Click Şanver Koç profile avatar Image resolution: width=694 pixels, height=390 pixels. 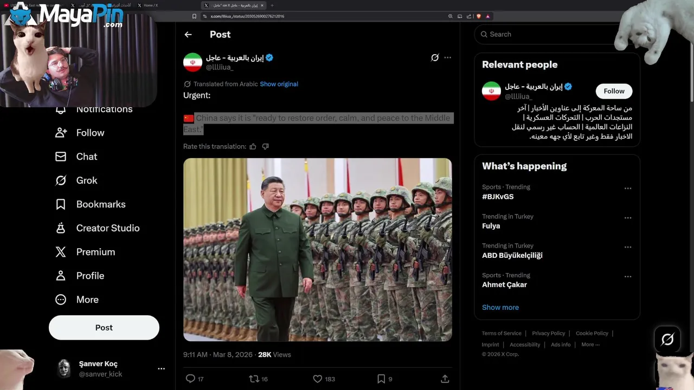click(65, 368)
